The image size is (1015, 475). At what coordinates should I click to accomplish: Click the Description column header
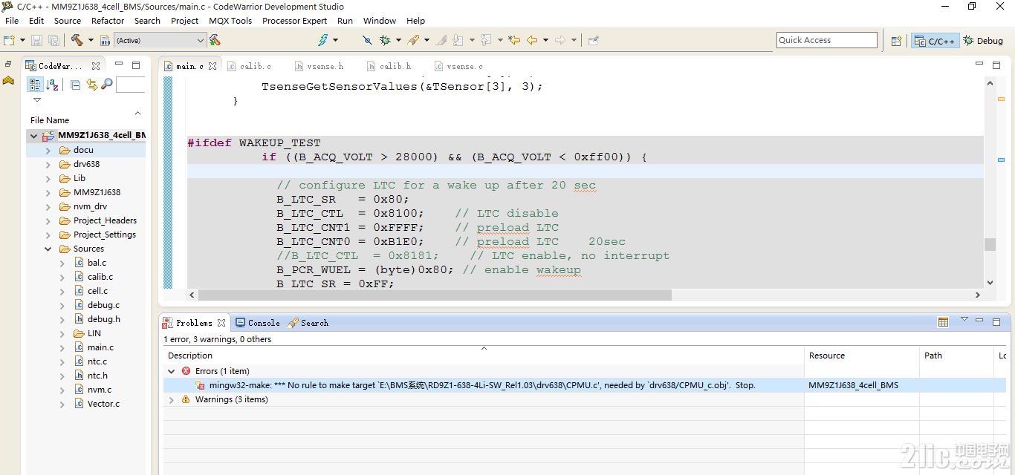[x=484, y=356]
